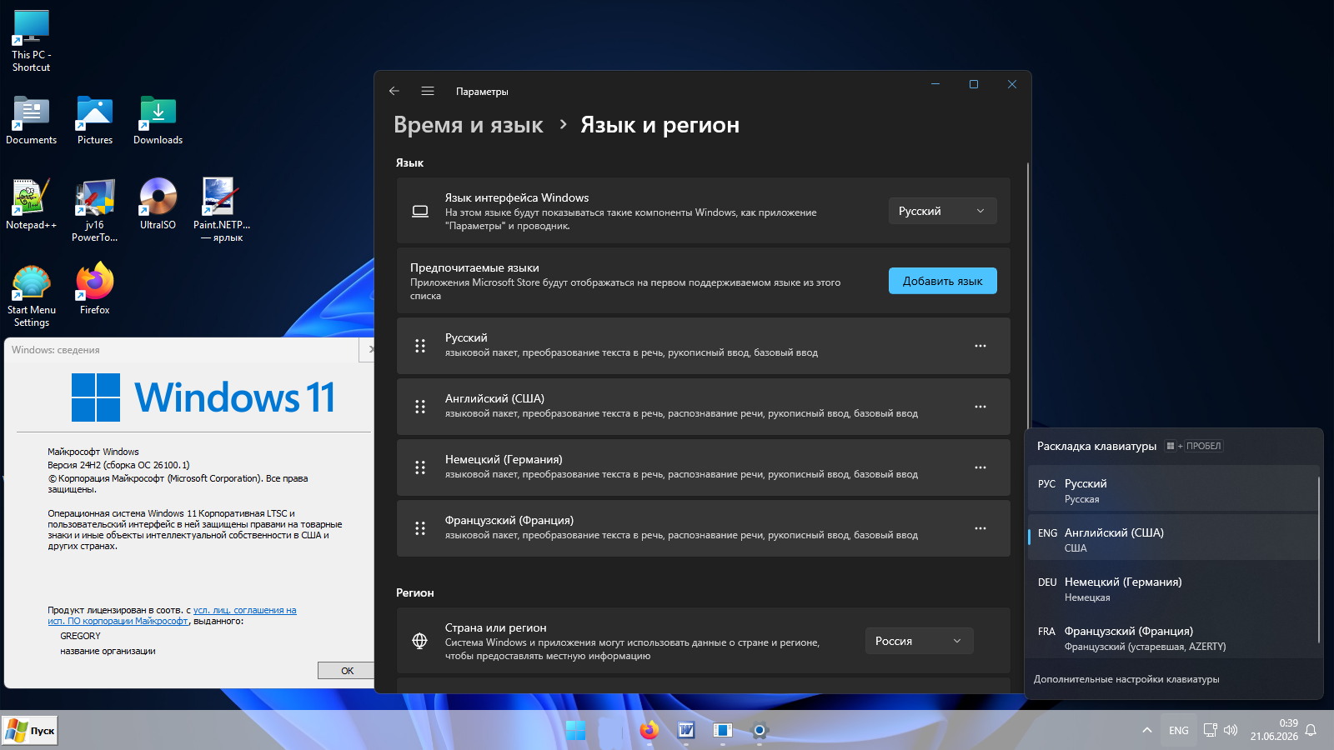Open the Word app in the taskbar
This screenshot has width=1334, height=750.
[x=685, y=731]
